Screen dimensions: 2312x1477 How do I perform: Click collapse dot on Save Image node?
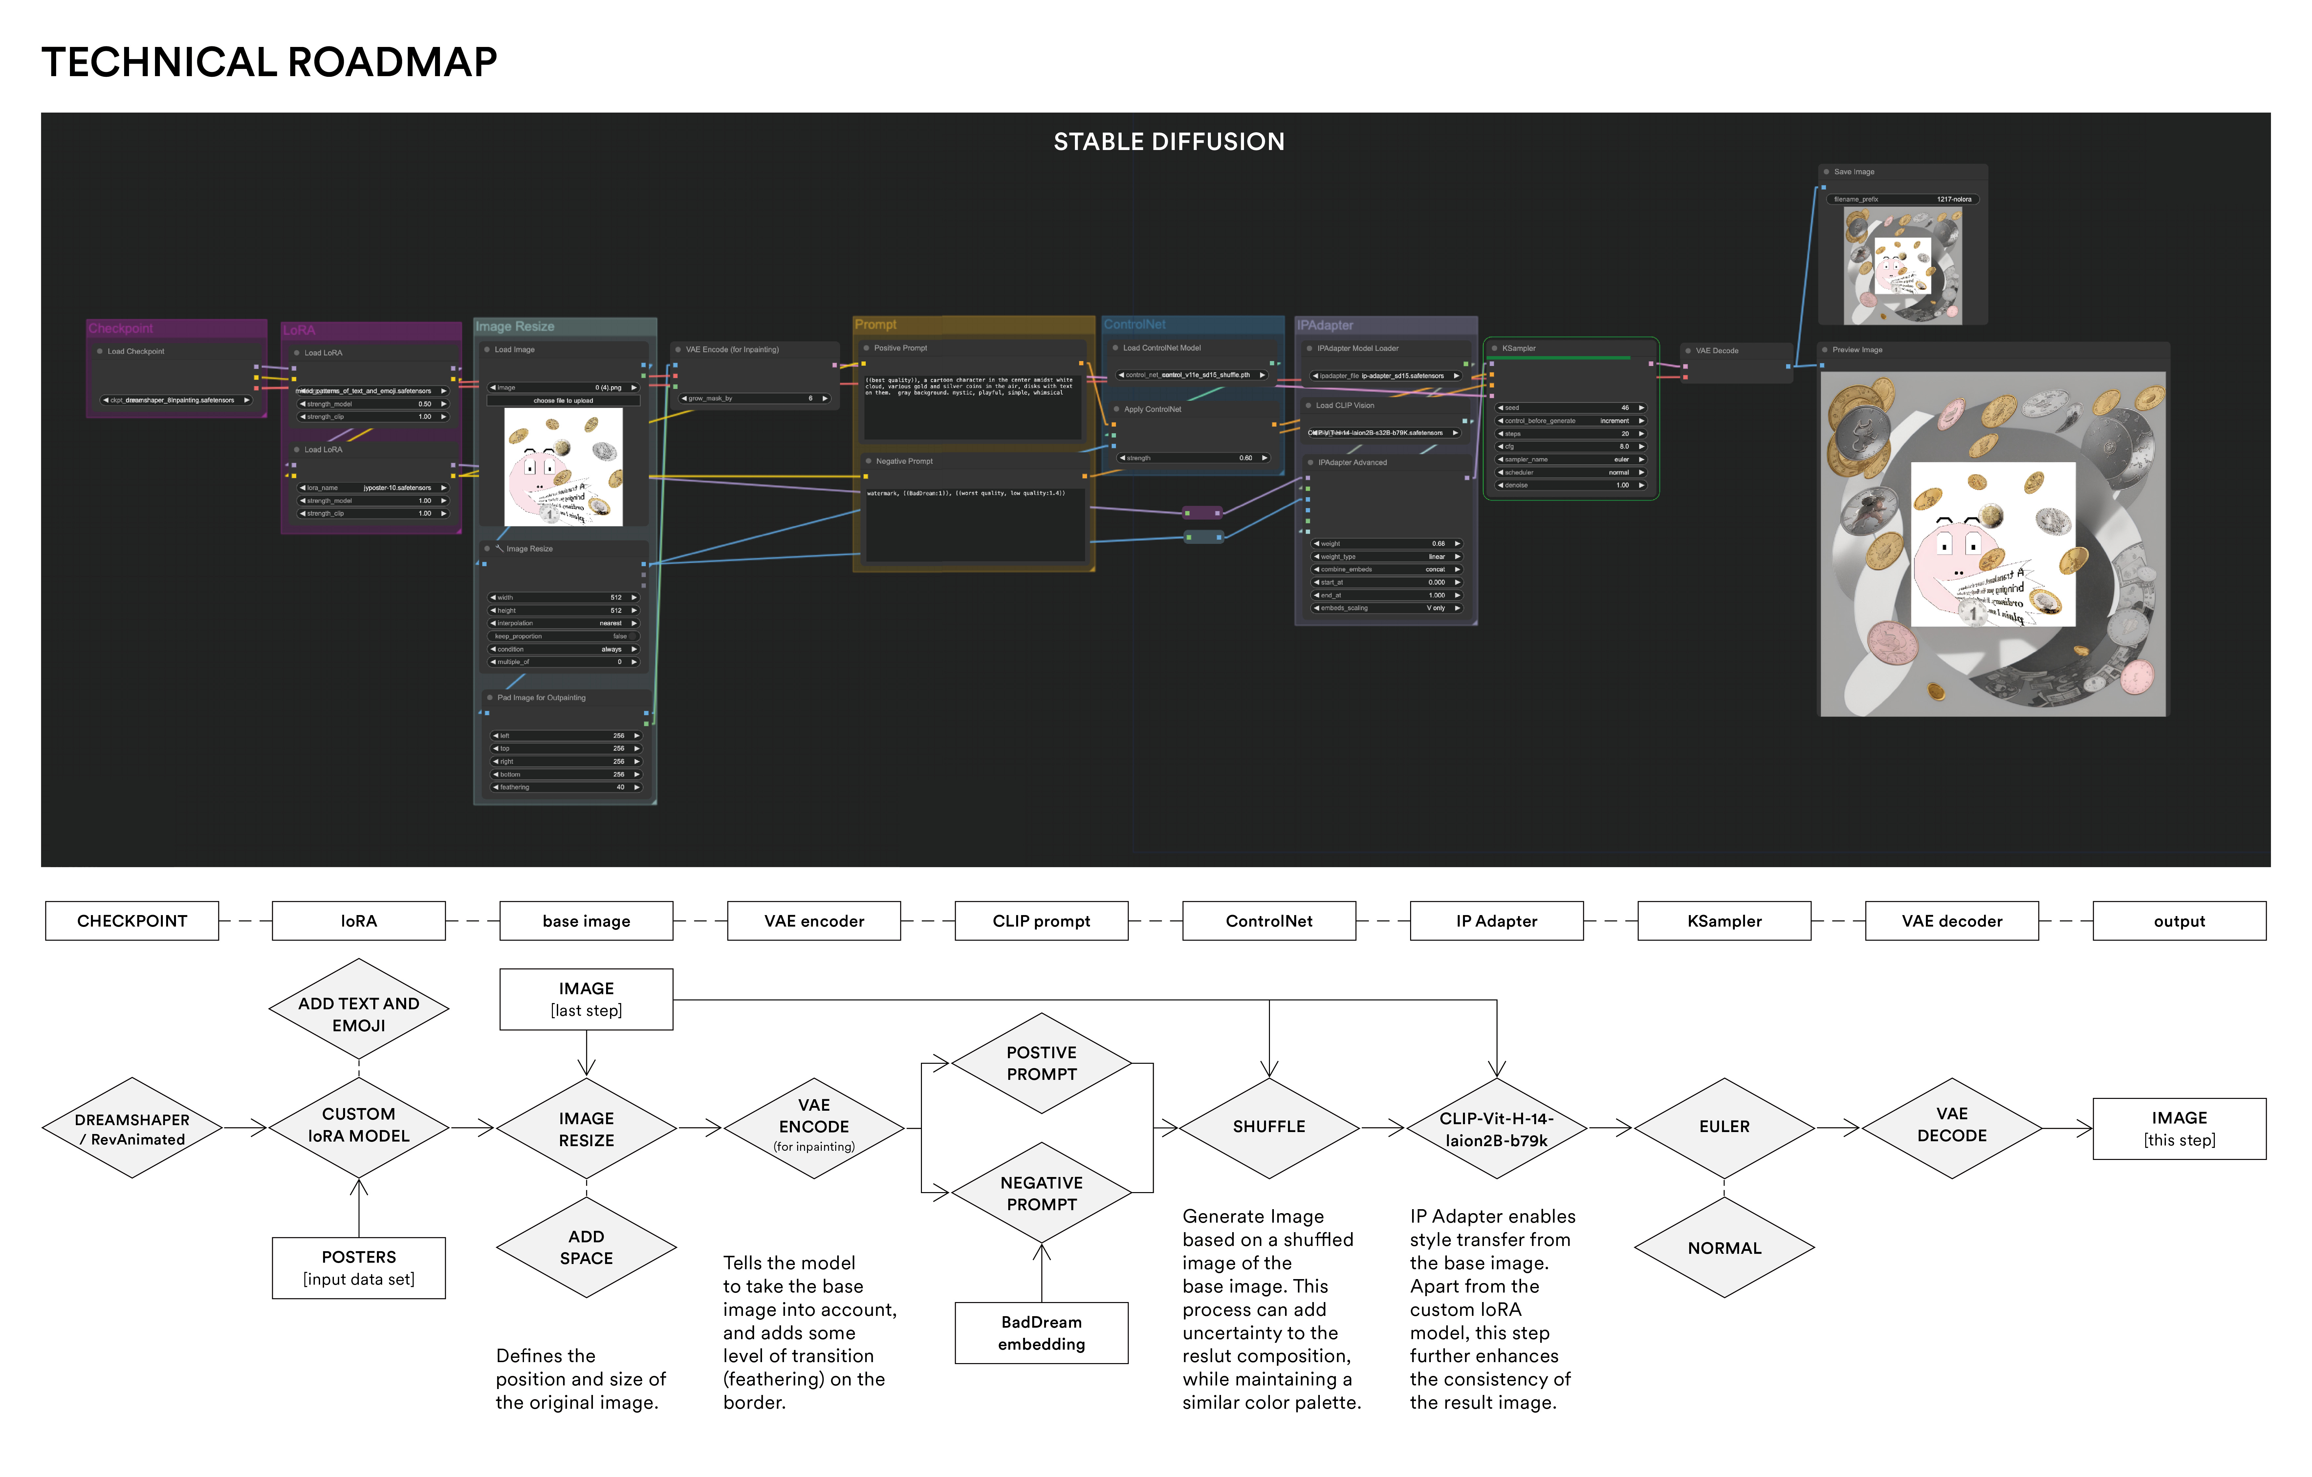1826,172
